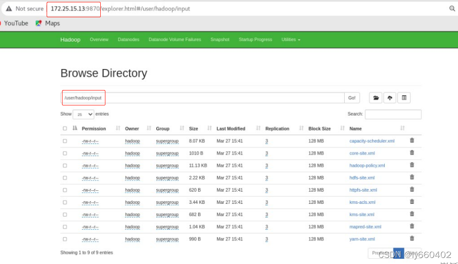This screenshot has width=458, height=264.
Task: Click 'Showing 1 to 9 of 9 entries' text
Action: click(86, 253)
